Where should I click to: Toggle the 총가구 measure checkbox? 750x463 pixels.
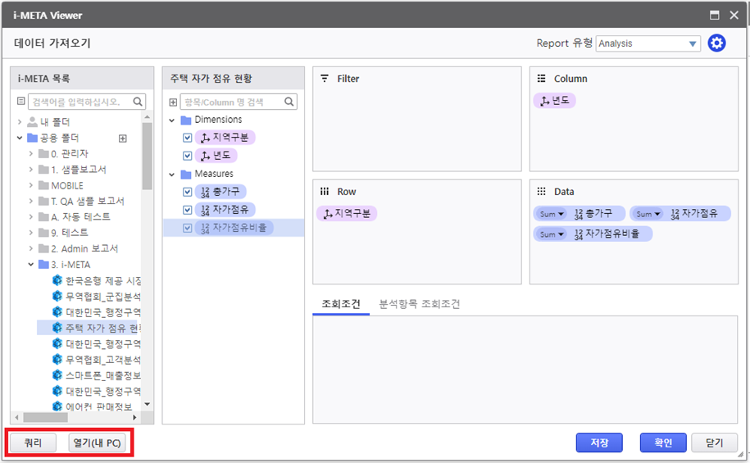[188, 192]
